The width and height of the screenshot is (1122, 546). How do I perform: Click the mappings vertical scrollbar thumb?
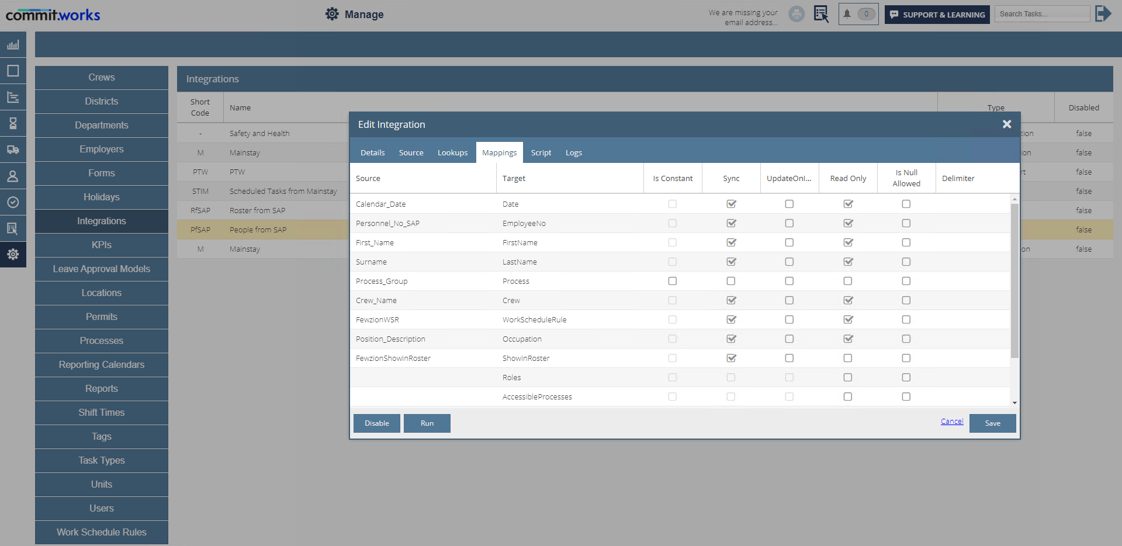pos(1014,280)
